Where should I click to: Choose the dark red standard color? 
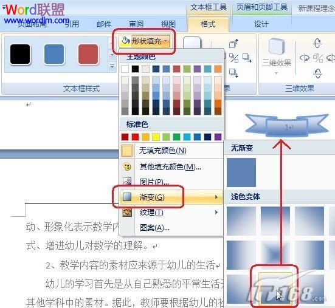click(x=125, y=137)
